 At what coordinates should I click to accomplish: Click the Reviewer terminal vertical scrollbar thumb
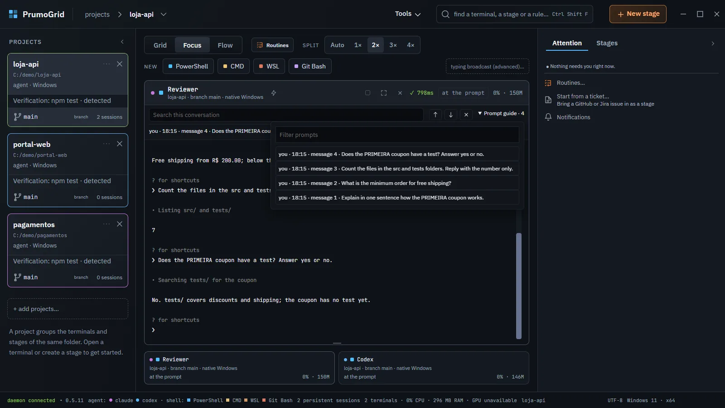pos(519,286)
